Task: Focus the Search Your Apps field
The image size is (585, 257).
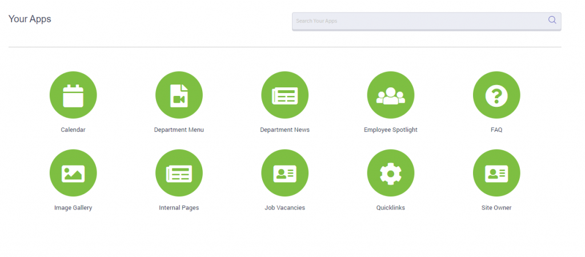Action: (x=417, y=21)
